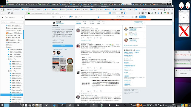Open the Firefox Library icon
Image resolution: width=191 pixels, height=107 pixels.
(x=140, y=13)
